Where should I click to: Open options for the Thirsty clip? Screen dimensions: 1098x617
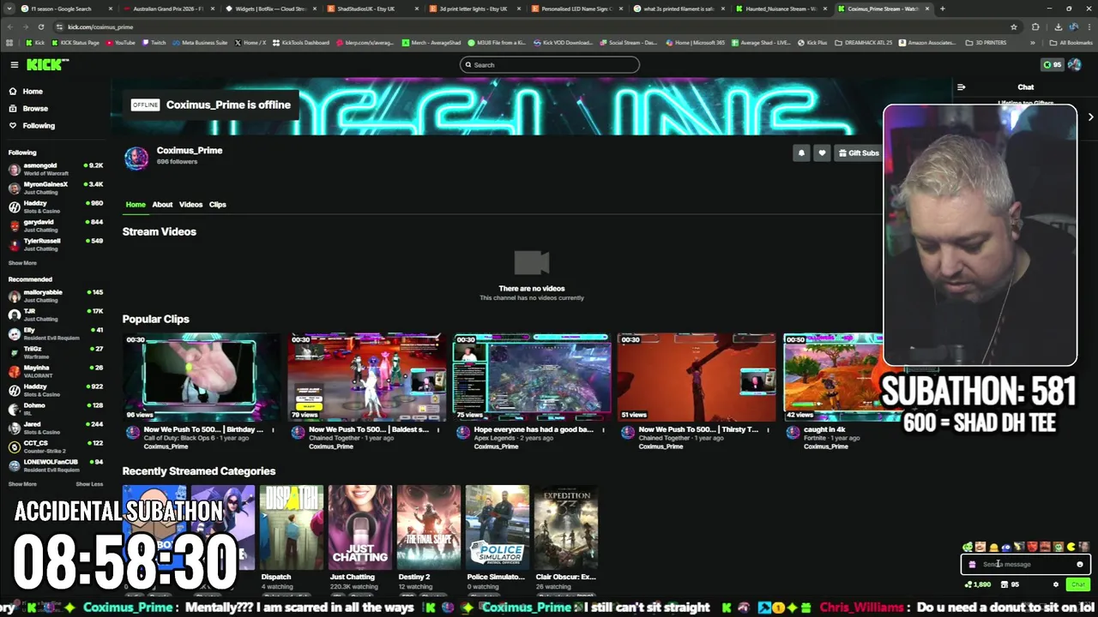(x=768, y=429)
